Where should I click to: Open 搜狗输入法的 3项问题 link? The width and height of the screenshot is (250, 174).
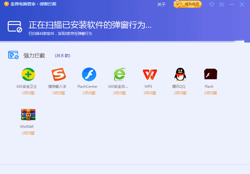pos(59,93)
